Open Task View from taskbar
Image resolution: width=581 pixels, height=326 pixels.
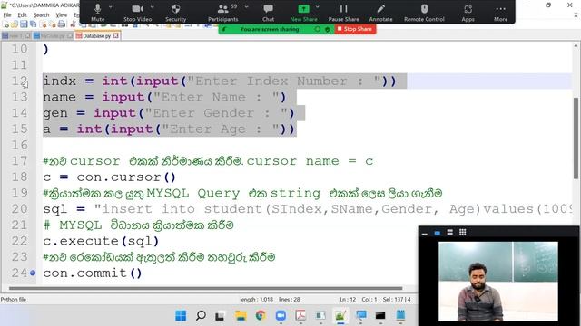point(220,316)
